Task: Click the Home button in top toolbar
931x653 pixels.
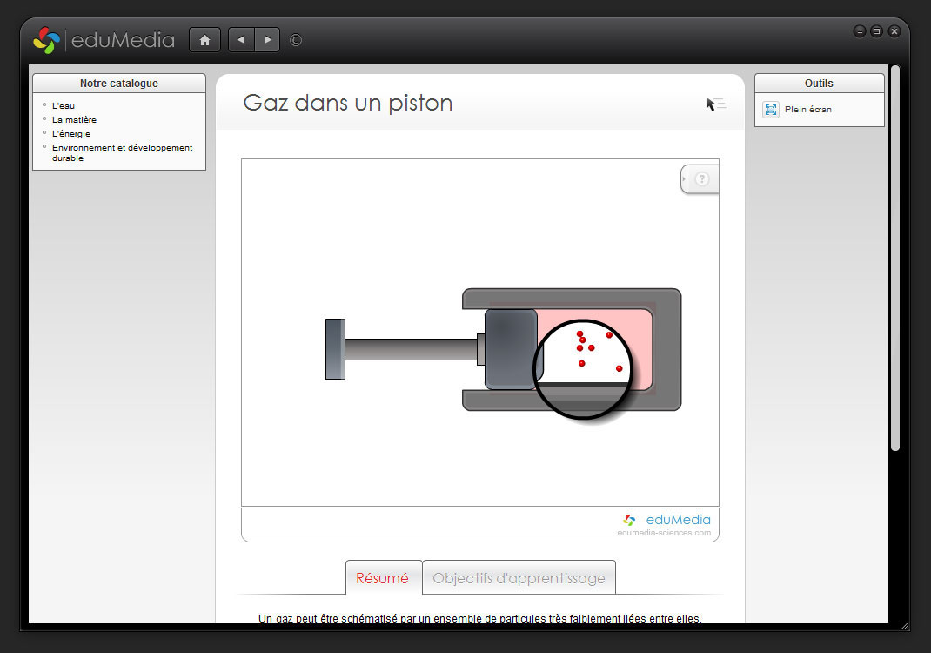Action: point(204,40)
